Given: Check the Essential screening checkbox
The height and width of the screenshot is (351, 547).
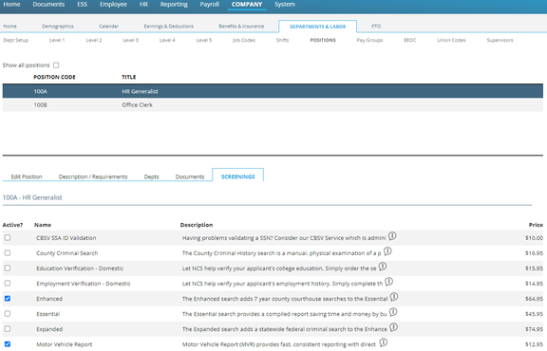Looking at the screenshot, I should pyautogui.click(x=8, y=314).
